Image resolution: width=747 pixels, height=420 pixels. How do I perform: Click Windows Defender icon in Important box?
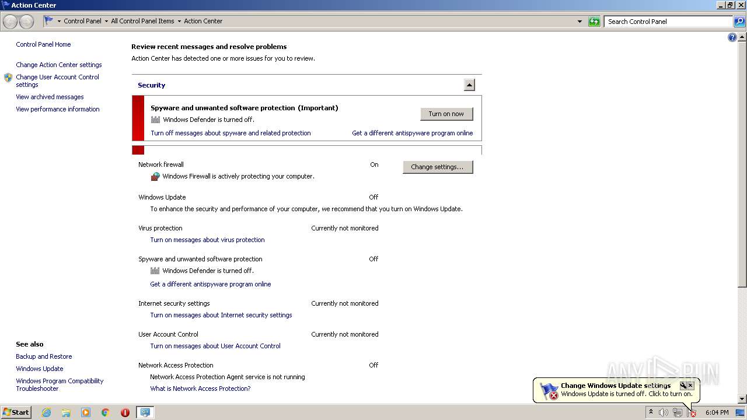tap(155, 120)
